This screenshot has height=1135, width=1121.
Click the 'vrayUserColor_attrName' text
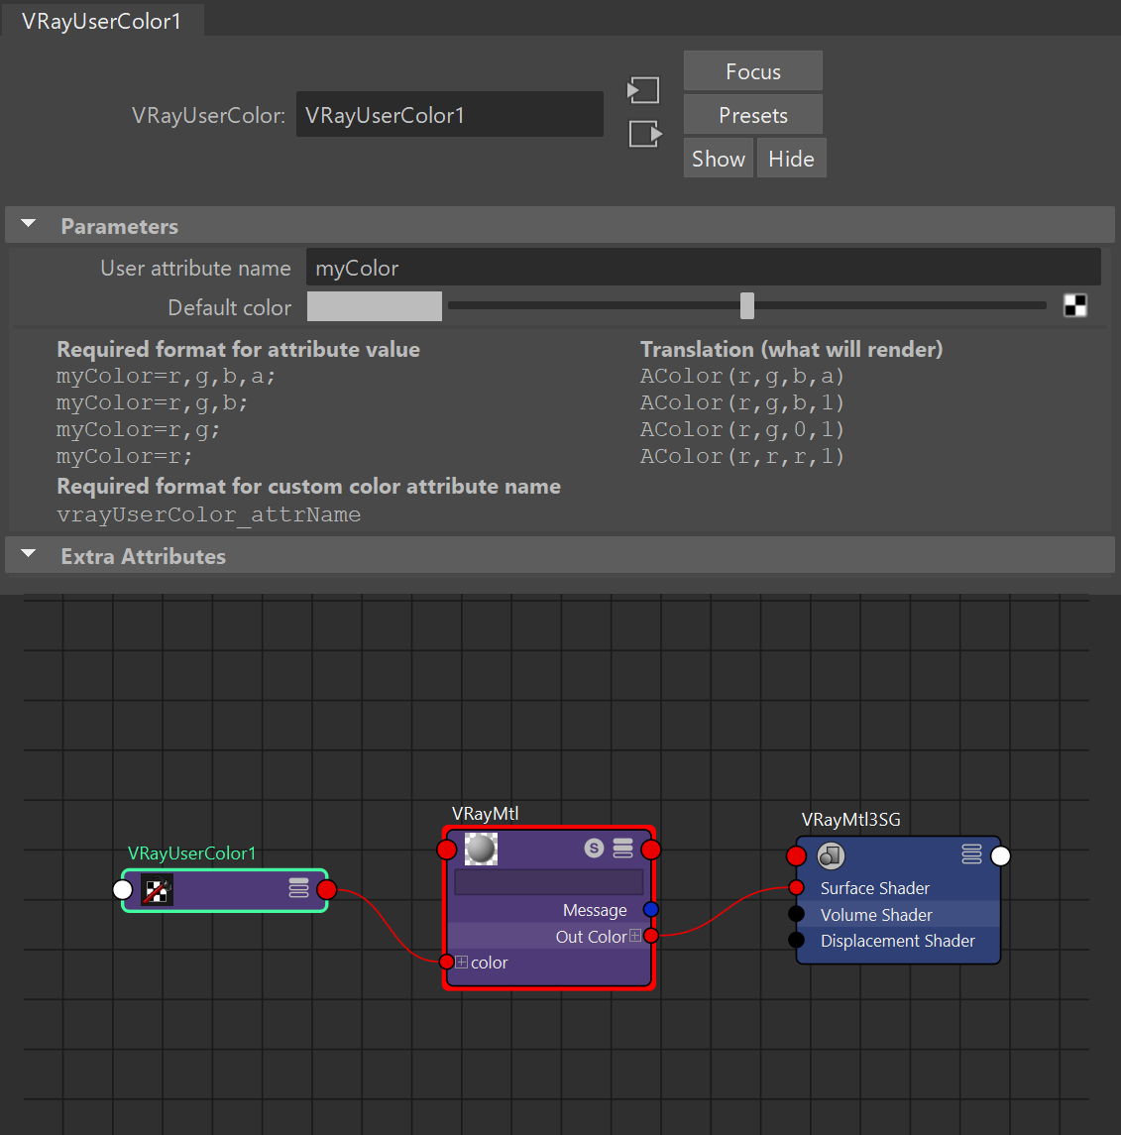(x=208, y=513)
